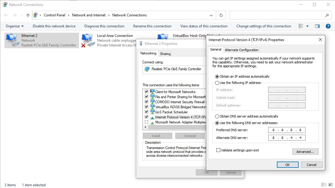Click the Realtek adapter icon under Connect using
335x188 pixels.
[x=147, y=69]
